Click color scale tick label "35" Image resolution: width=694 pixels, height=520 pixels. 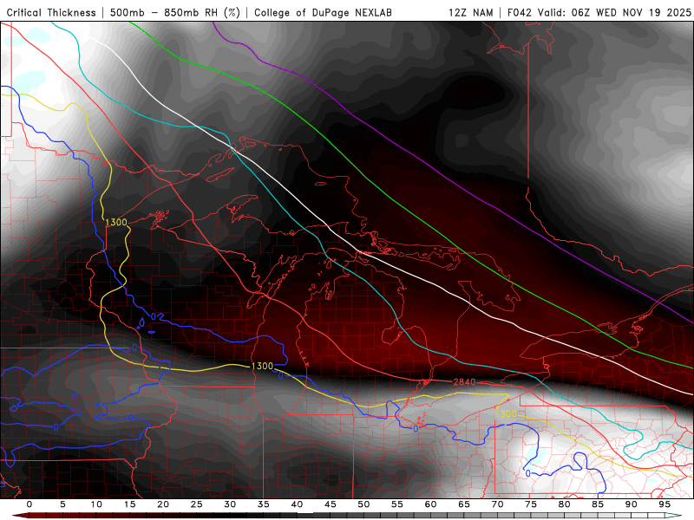[264, 504]
